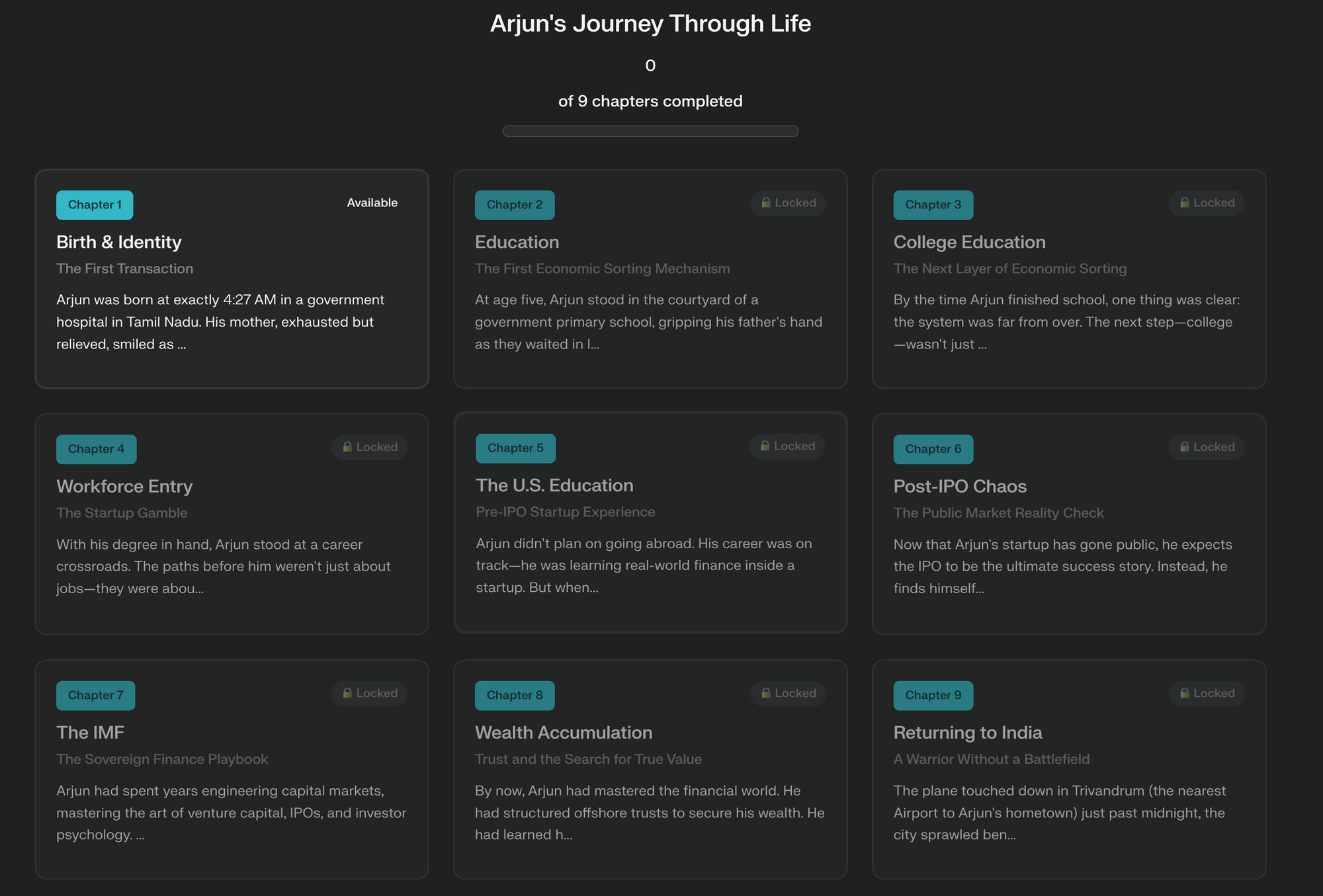This screenshot has width=1323, height=896.
Task: Select the College Education heading
Action: tap(969, 242)
